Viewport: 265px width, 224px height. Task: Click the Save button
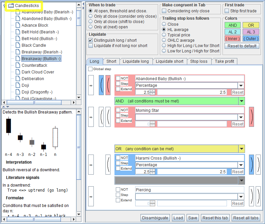pyautogui.click(x=193, y=218)
